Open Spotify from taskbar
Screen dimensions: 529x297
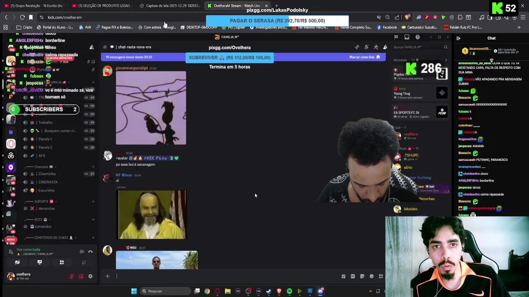tap(289, 291)
